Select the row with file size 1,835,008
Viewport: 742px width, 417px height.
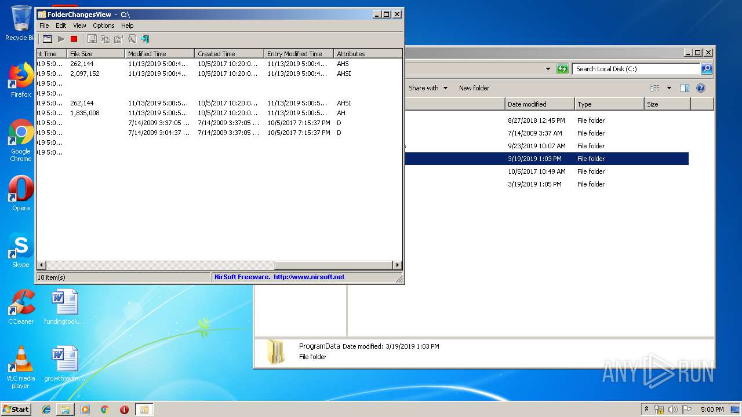219,113
